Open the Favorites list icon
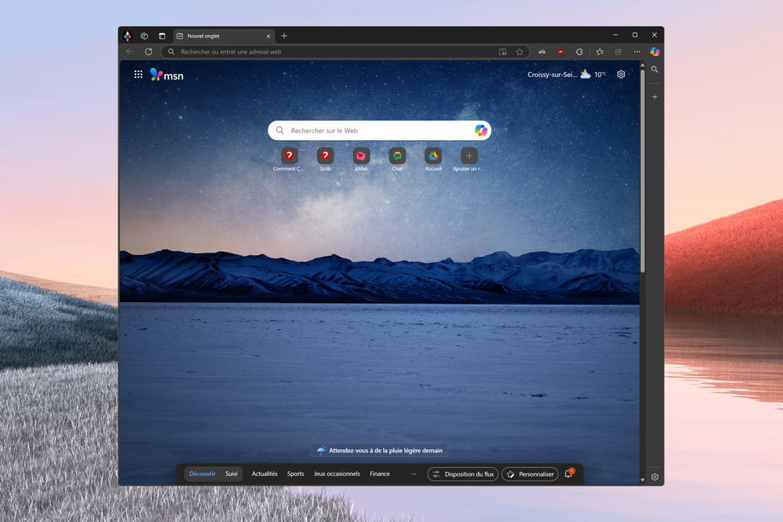783x522 pixels. 600,52
